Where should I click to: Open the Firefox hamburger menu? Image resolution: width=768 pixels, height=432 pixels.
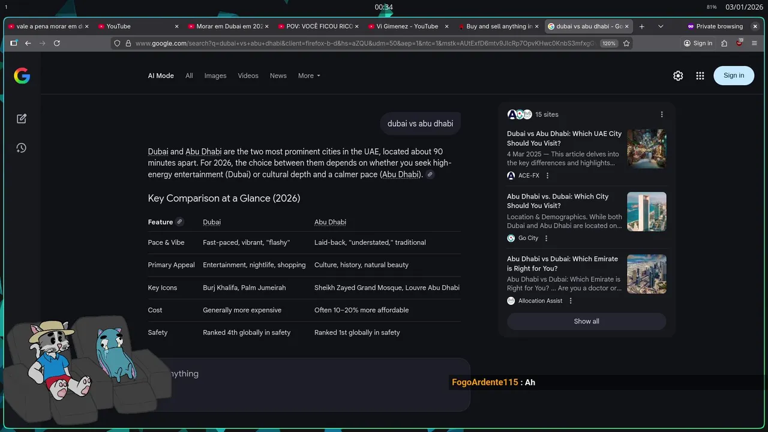755,43
